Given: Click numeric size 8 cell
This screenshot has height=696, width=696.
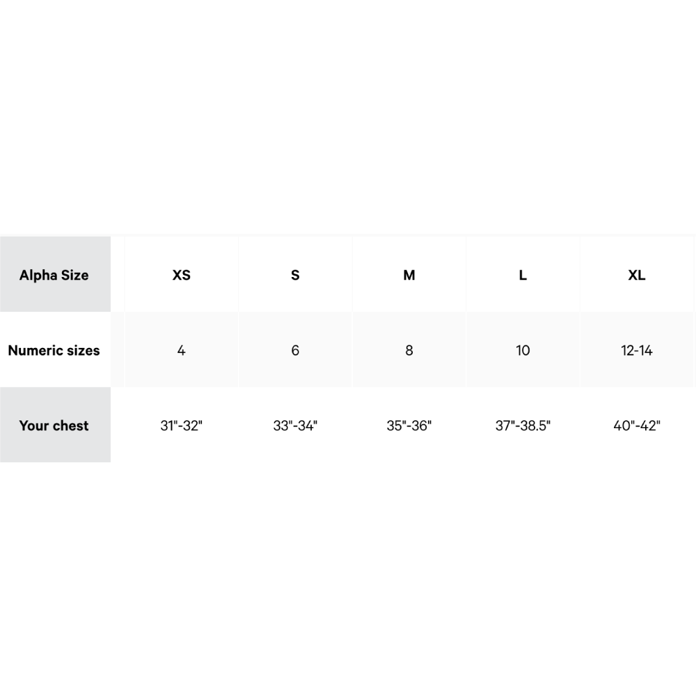Looking at the screenshot, I should click(x=409, y=350).
